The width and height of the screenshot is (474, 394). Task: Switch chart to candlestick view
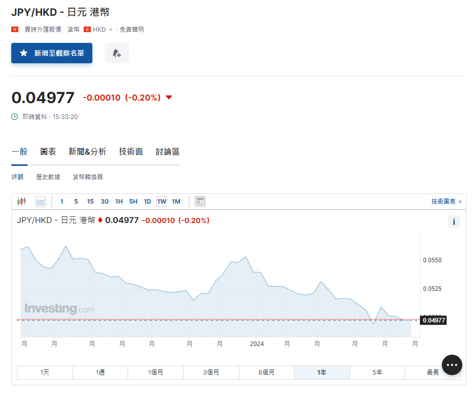tap(21, 202)
